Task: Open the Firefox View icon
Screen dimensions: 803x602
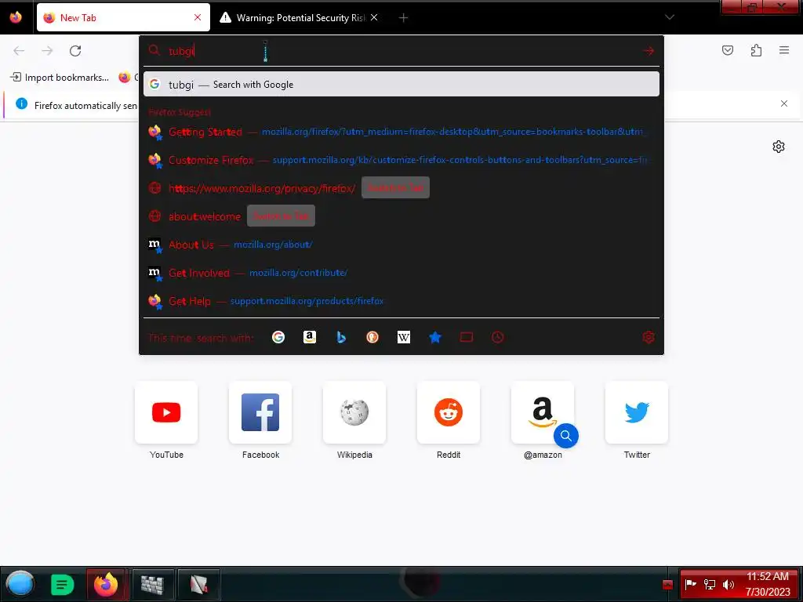Action: [x=16, y=17]
